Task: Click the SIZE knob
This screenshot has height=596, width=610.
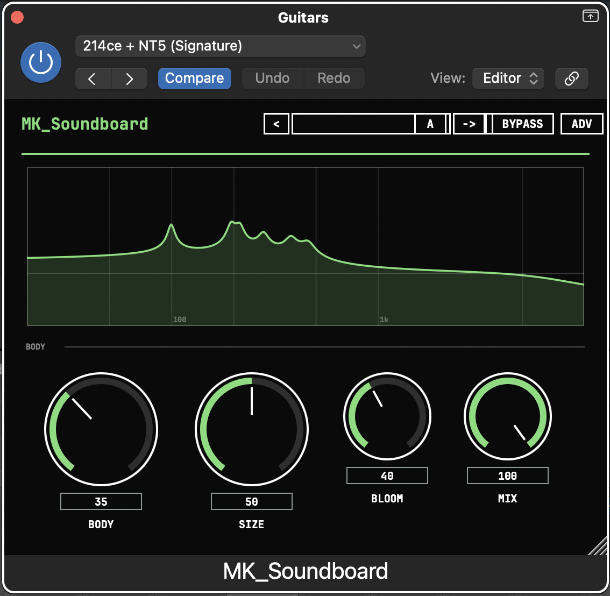Action: [252, 429]
